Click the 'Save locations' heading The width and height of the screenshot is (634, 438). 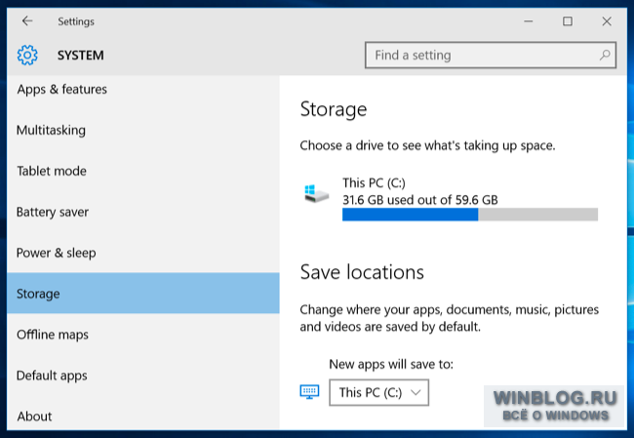pyautogui.click(x=362, y=272)
